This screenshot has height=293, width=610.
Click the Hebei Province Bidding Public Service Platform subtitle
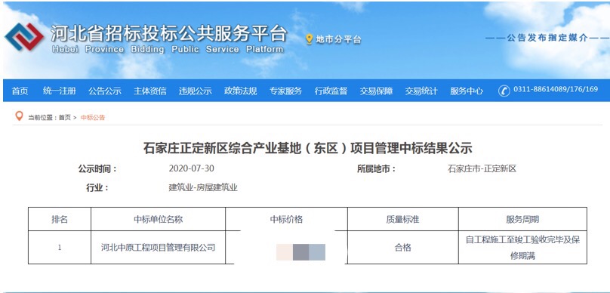click(168, 49)
